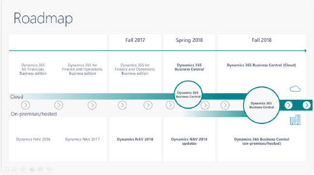The width and height of the screenshot is (314, 175).
Task: Click the office buildings icon in Fall 2018
Action: tap(295, 120)
